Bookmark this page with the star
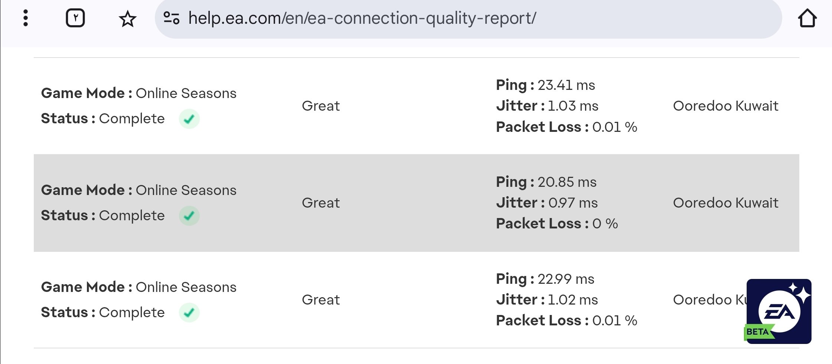Image resolution: width=832 pixels, height=364 pixels. point(128,19)
